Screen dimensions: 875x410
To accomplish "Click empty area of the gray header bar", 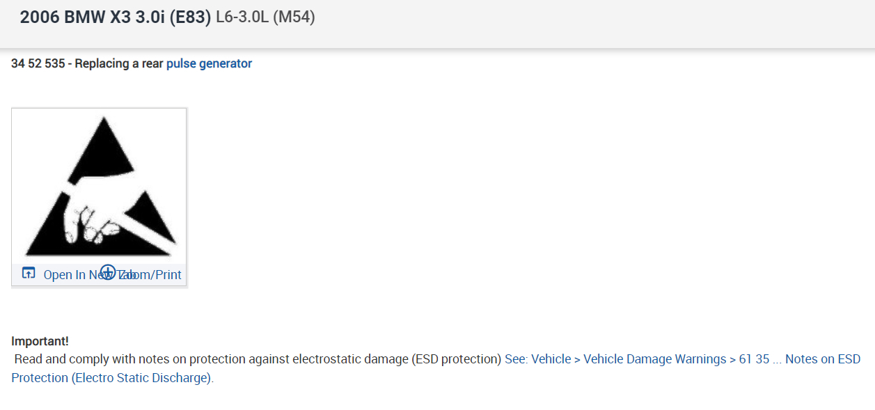I will coord(592,21).
